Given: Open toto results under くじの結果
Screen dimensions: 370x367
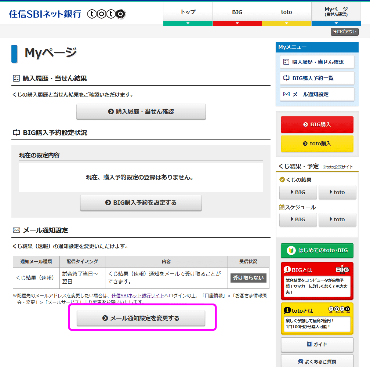Looking at the screenshot, I should pos(337,192).
